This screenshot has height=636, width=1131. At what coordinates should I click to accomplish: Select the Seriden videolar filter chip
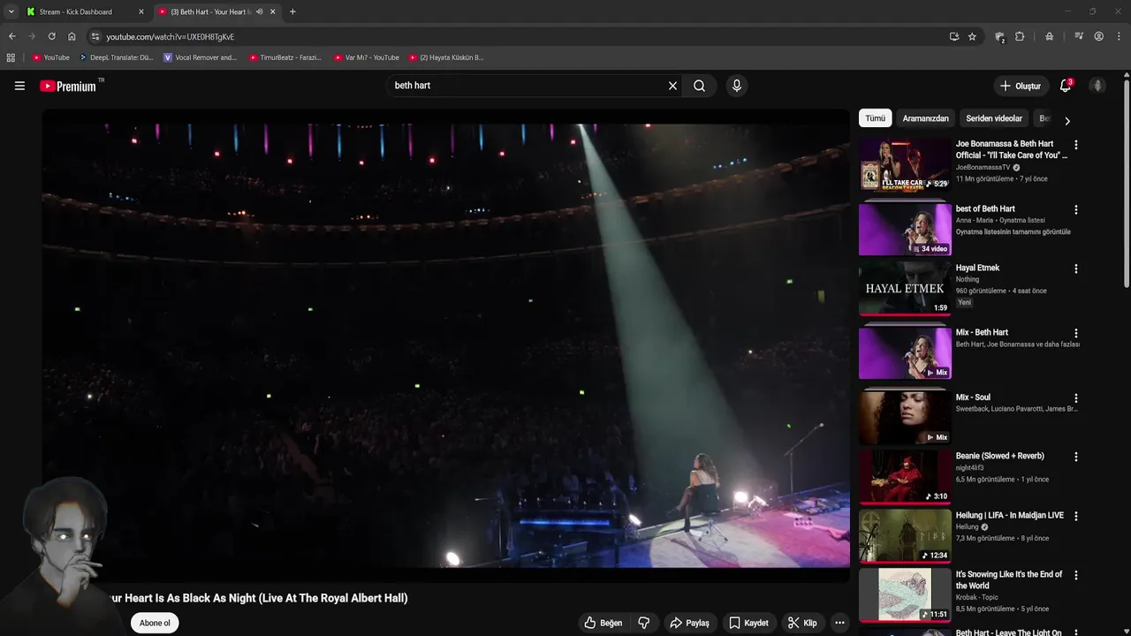(x=994, y=118)
